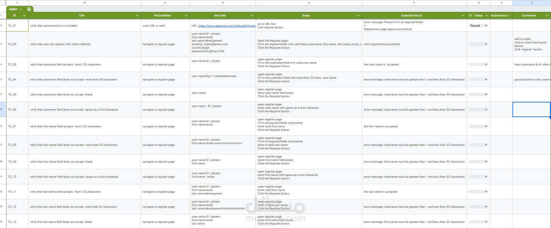Select TC_07 'navigate to register page' precondition cell
551x228 pixels.
click(165, 126)
